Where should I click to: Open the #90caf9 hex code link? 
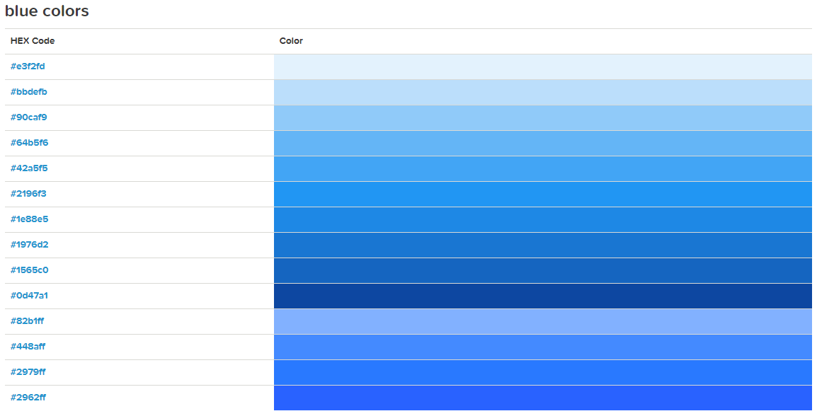(28, 117)
